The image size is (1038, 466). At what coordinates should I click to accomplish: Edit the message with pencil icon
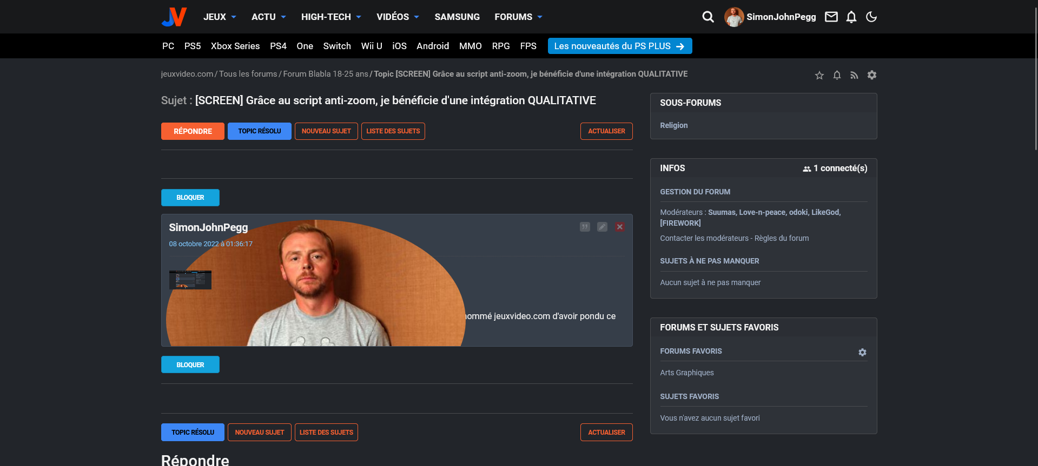602,227
